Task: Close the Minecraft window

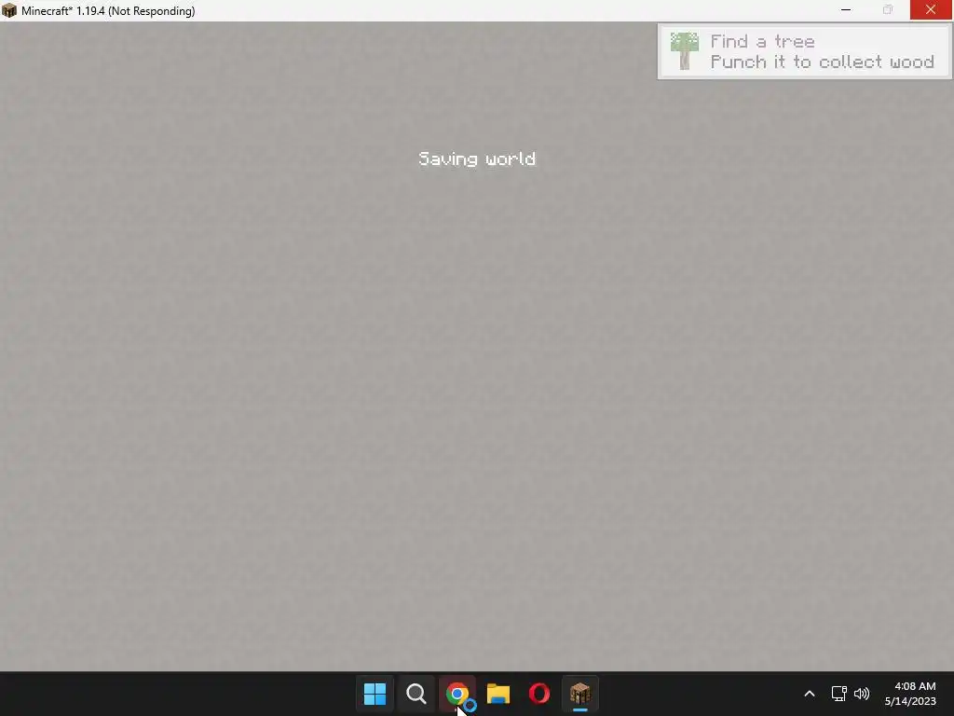Action: (931, 9)
